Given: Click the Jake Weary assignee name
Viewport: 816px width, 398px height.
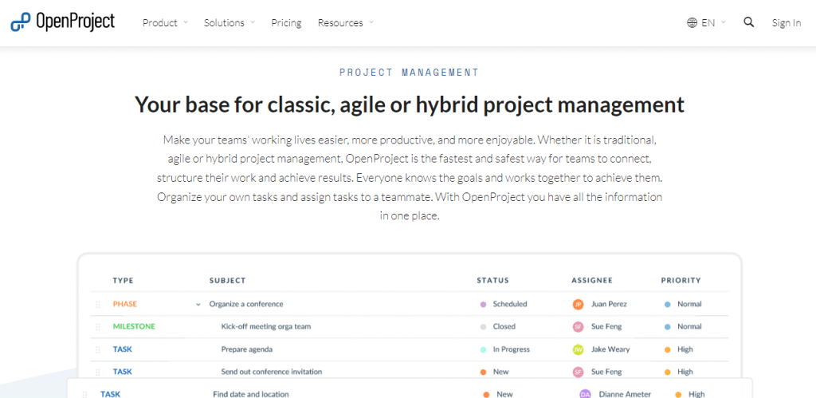Looking at the screenshot, I should point(610,349).
